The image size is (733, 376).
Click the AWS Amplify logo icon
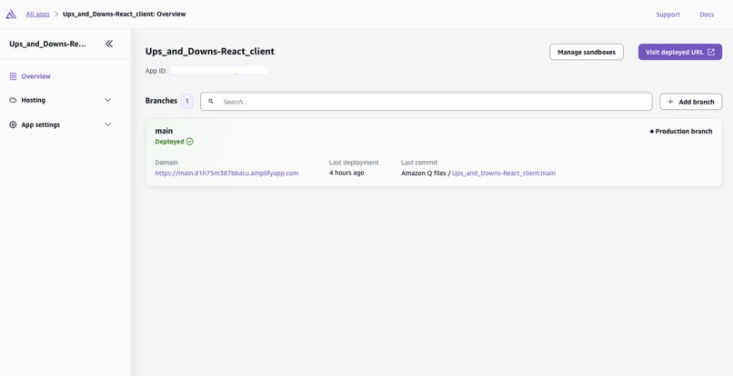coord(11,14)
